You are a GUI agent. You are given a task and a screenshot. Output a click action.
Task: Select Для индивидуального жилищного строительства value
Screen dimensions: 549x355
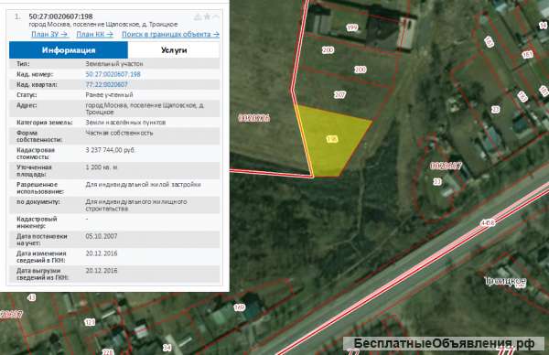coord(135,205)
